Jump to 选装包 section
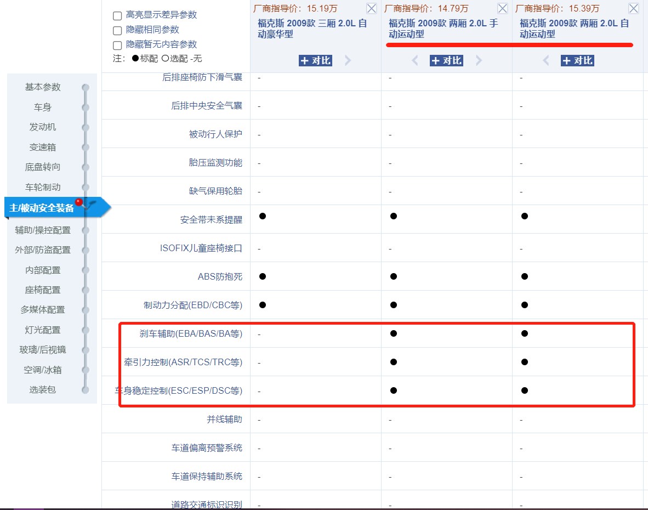 pos(43,390)
